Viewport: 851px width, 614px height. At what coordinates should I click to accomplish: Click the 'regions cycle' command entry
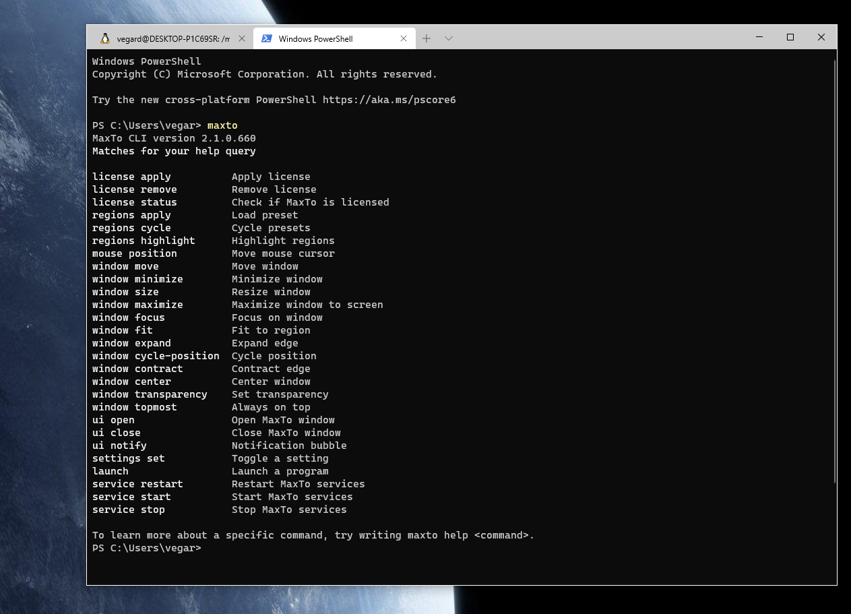pyautogui.click(x=131, y=227)
